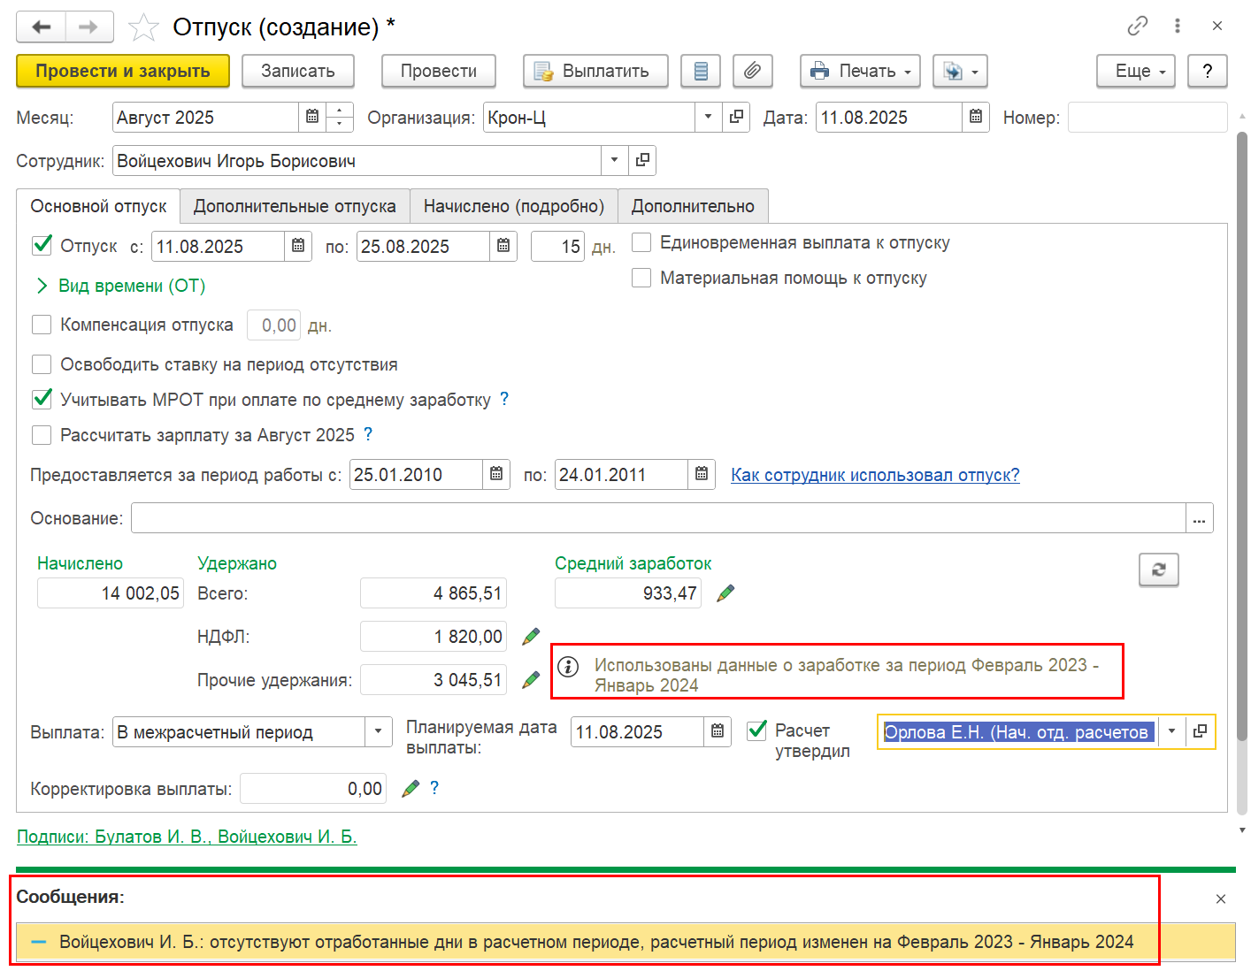Open the Выплата period dropdown
This screenshot has height=971, width=1251.
pos(378,731)
